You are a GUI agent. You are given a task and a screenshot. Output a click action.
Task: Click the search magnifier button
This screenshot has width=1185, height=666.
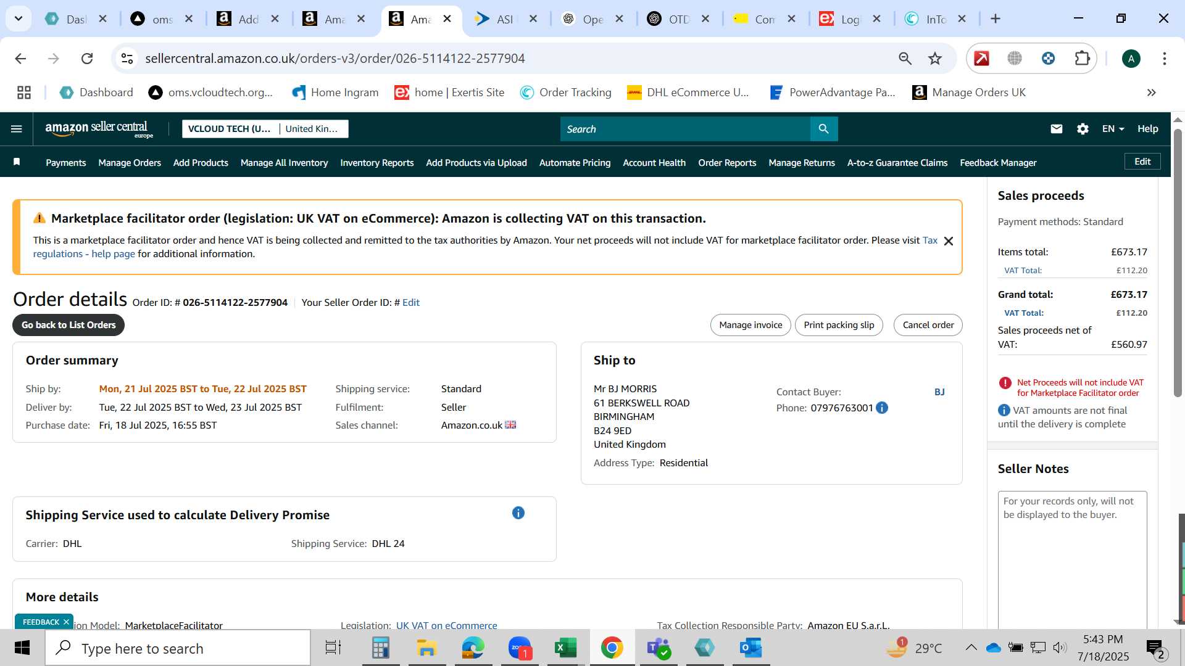point(823,129)
